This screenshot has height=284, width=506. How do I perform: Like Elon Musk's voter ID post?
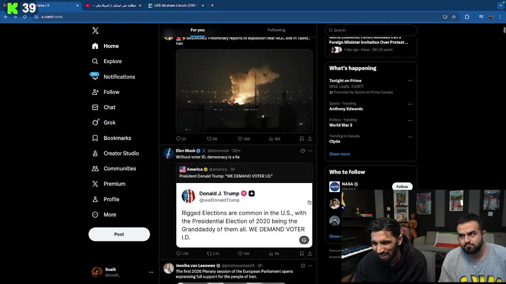244,254
